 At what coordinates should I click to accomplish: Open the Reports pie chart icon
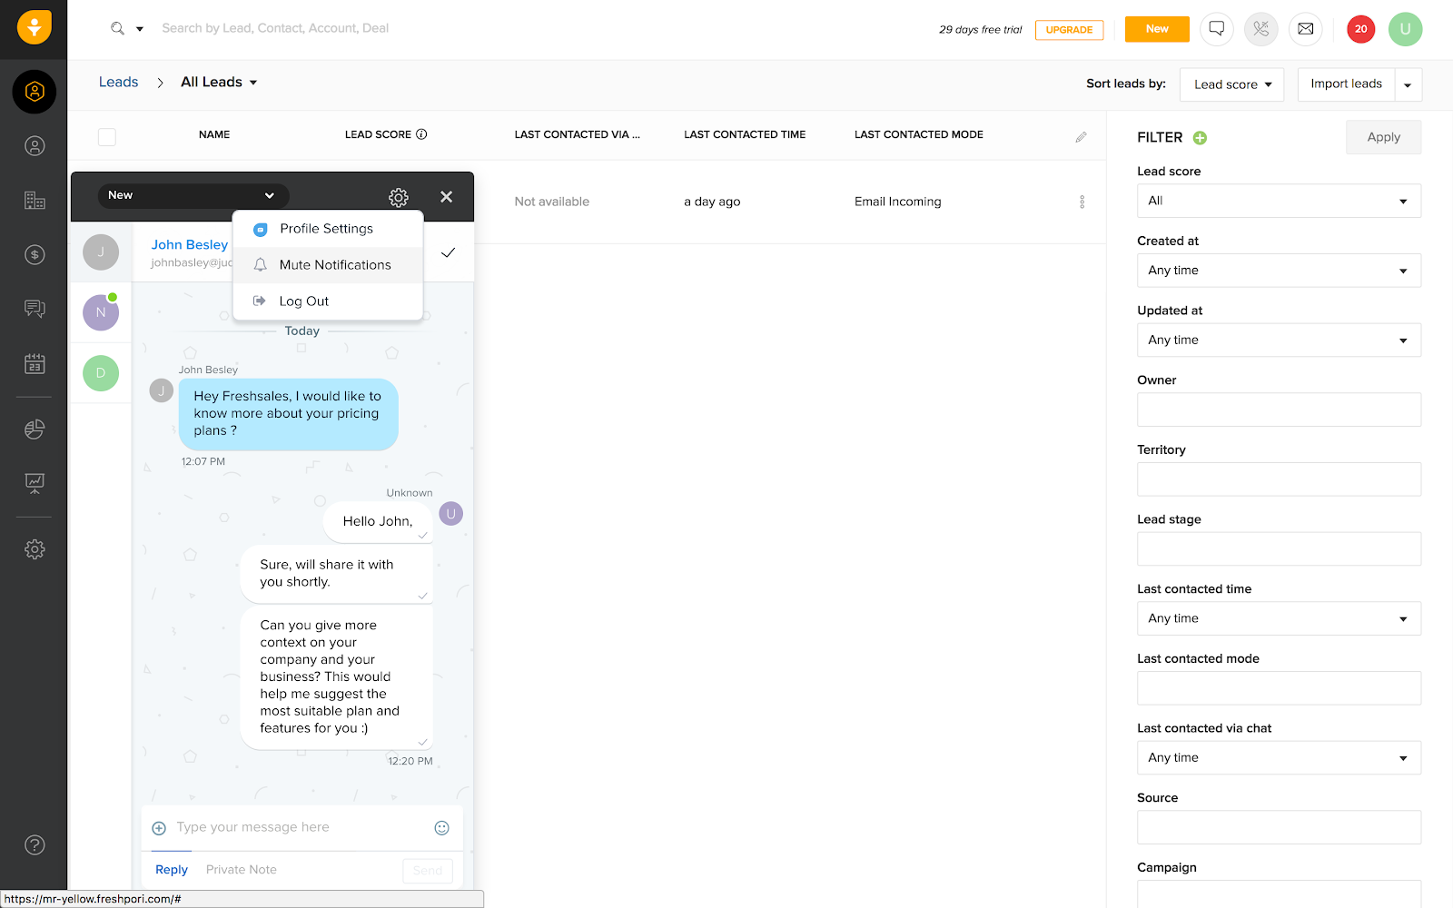pyautogui.click(x=35, y=429)
